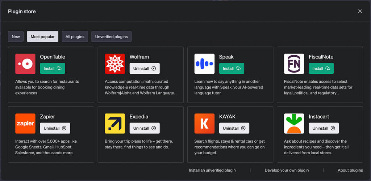Viewport: 371px width, 181px height.
Task: Uninstall the Wolfram plugin
Action: point(145,68)
